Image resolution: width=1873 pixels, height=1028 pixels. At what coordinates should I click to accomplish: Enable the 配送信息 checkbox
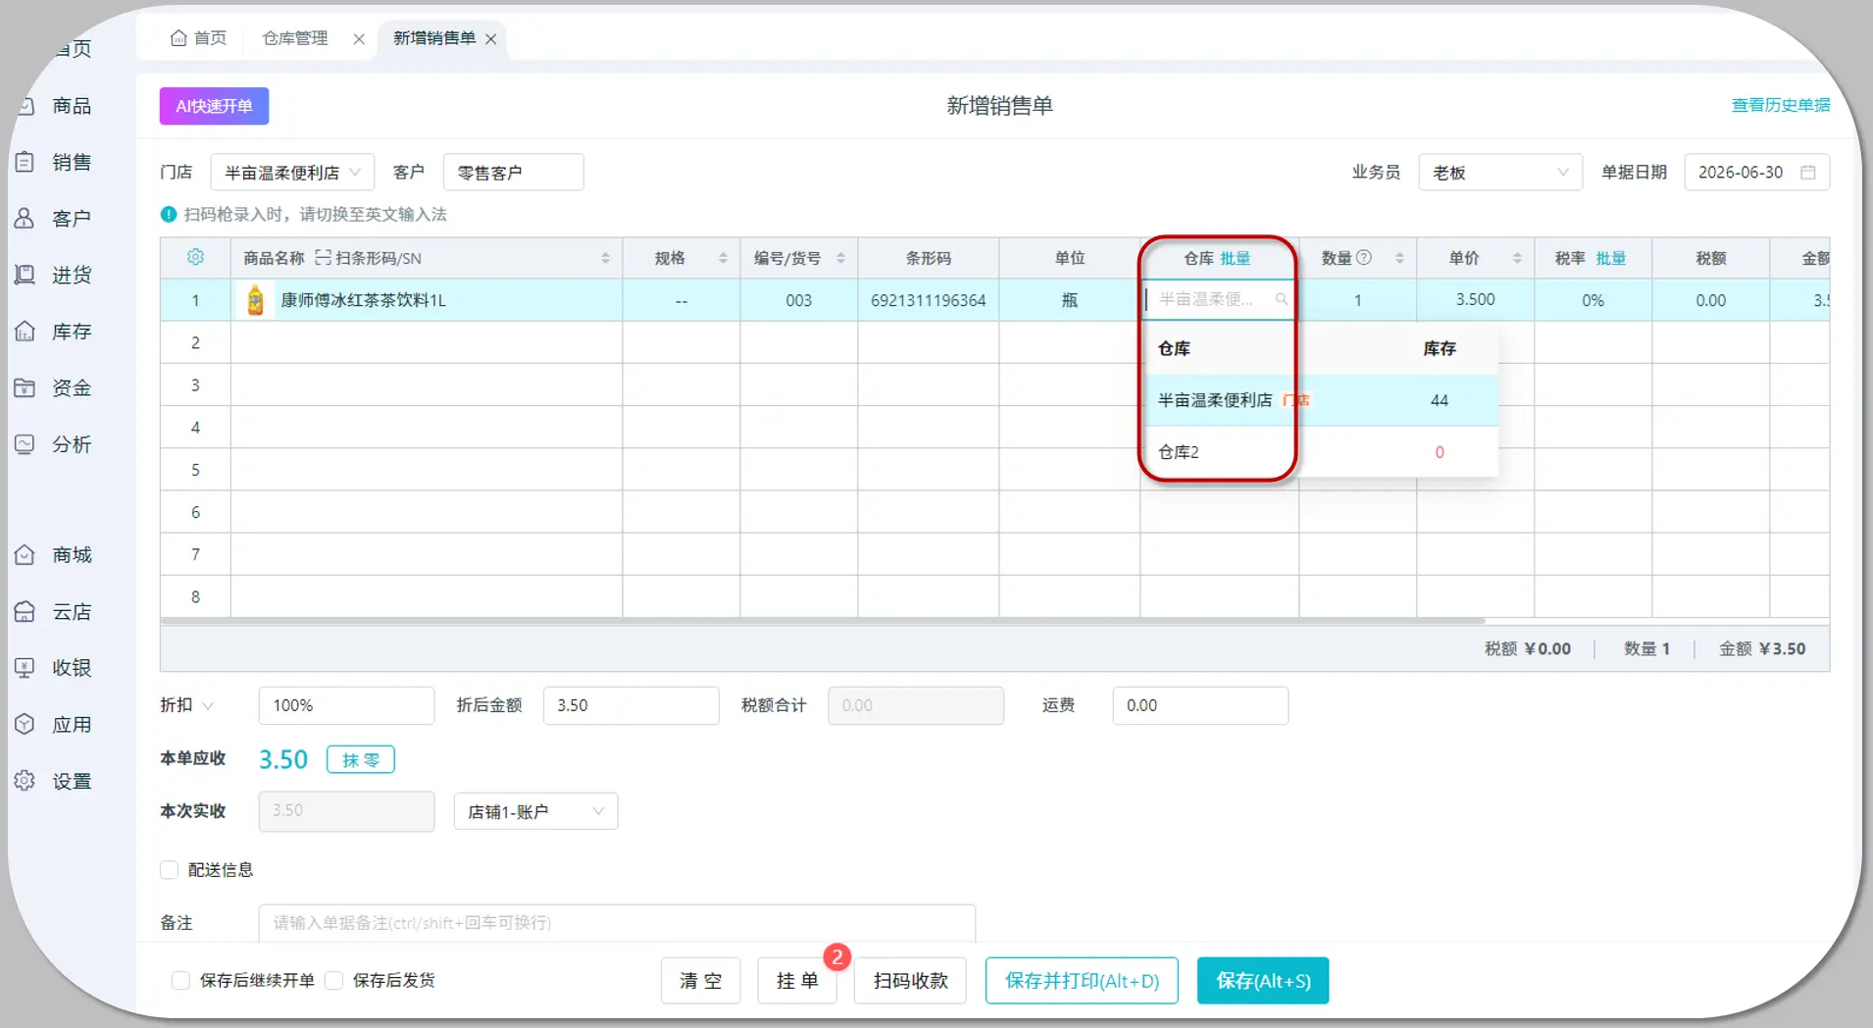[x=169, y=870]
